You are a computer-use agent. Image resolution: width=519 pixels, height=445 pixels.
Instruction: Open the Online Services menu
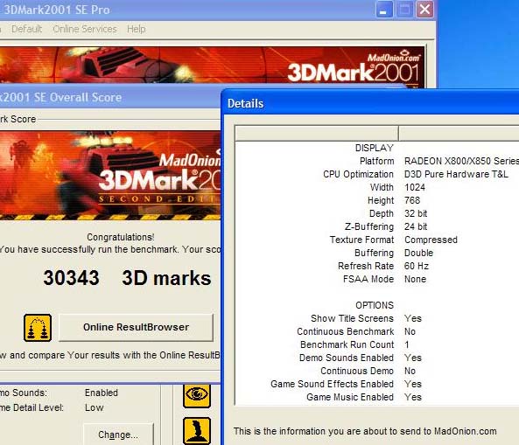pyautogui.click(x=85, y=29)
